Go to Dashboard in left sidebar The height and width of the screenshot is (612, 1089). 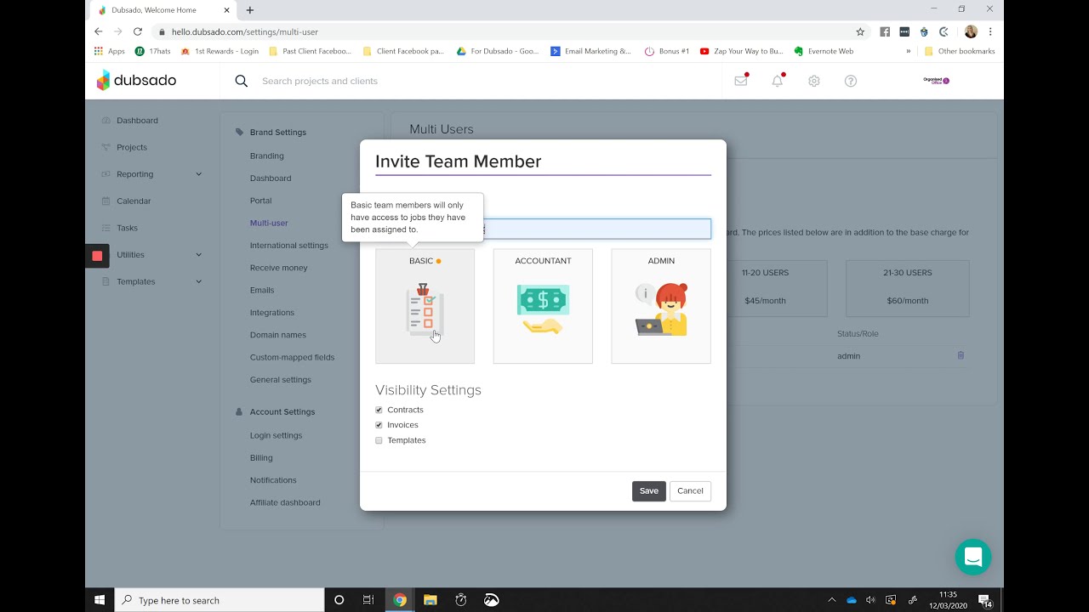tap(137, 121)
